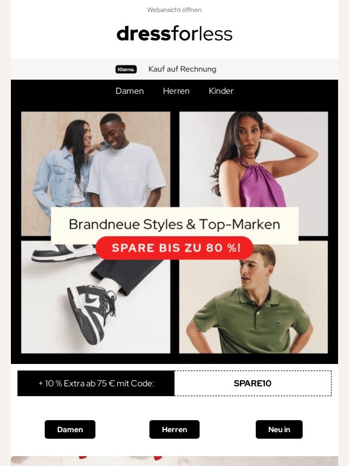349x466 pixels.
Task: Click the Neu in button
Action: pyautogui.click(x=279, y=429)
